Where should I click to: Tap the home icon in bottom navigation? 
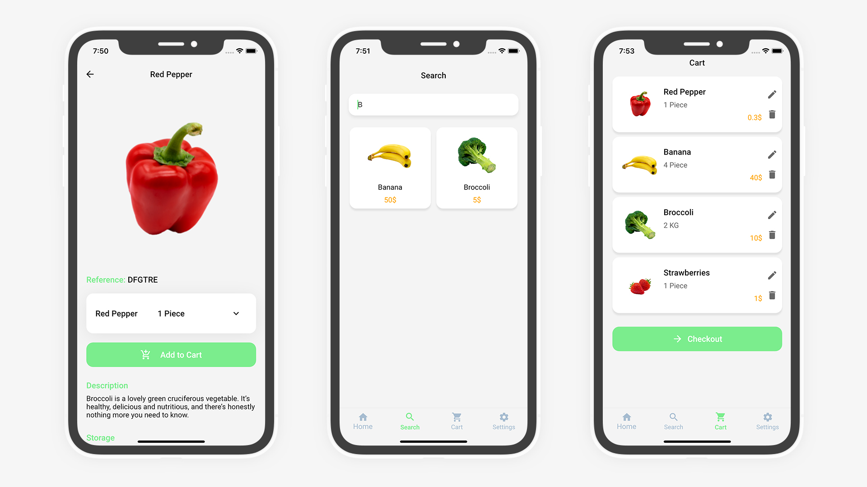pyautogui.click(x=362, y=416)
